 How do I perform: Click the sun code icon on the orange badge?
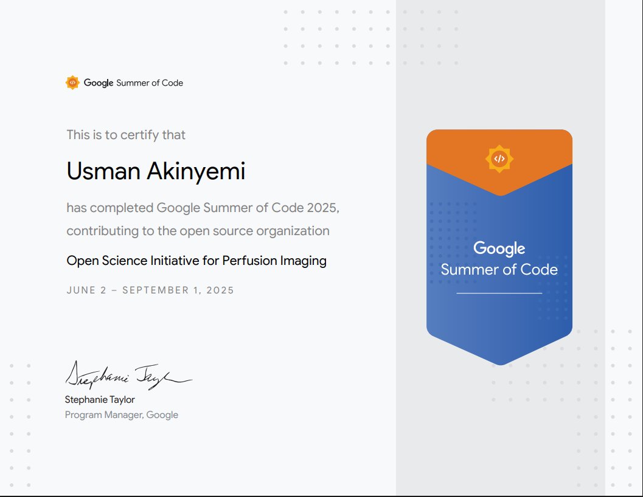499,159
